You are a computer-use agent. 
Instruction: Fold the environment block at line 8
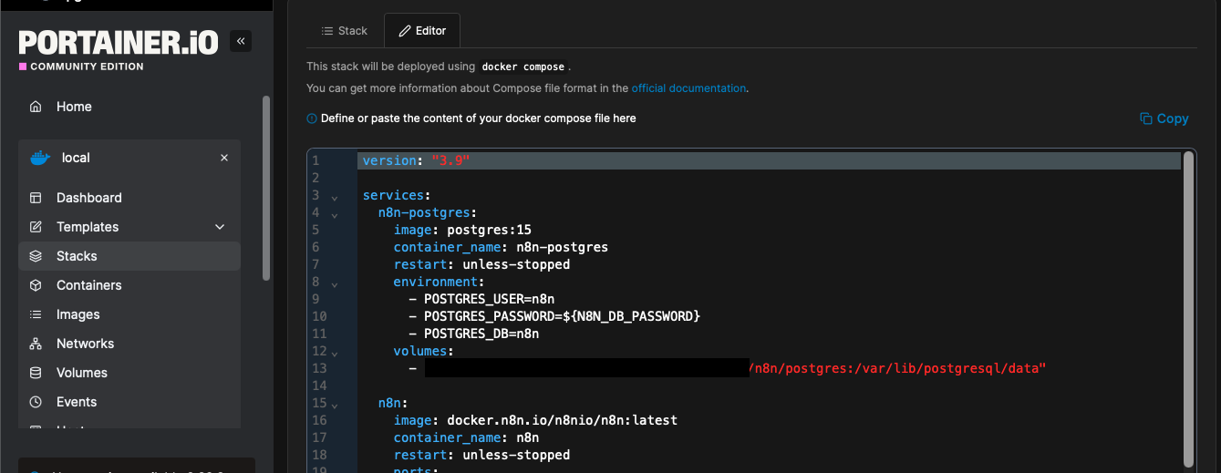point(335,284)
